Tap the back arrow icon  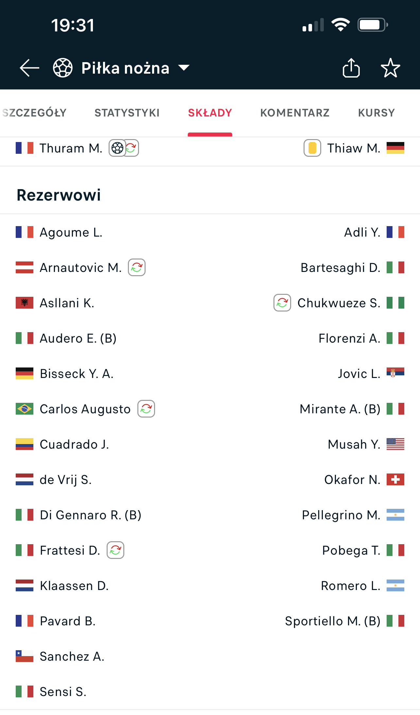(29, 68)
